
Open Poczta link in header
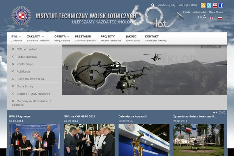pos(187,12)
